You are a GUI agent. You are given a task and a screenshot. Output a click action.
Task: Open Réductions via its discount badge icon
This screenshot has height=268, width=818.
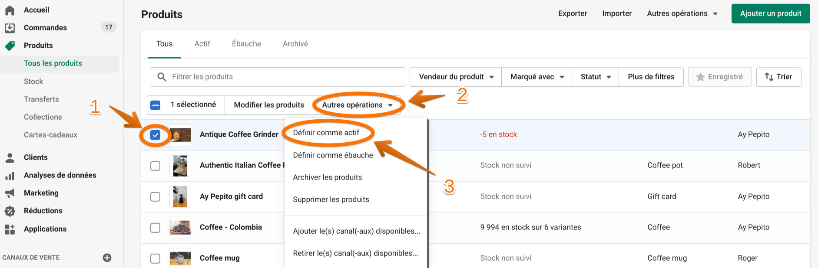(x=10, y=211)
